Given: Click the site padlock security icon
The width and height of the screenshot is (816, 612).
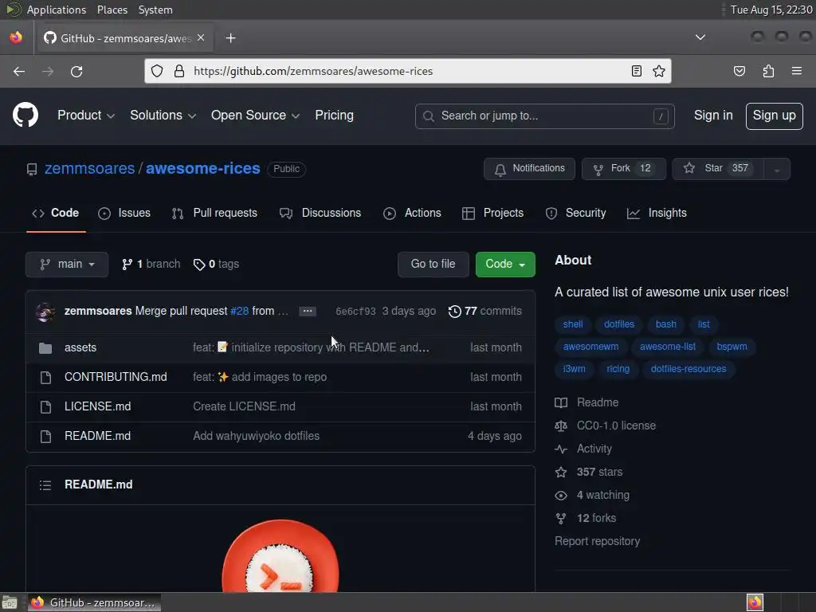Looking at the screenshot, I should [x=179, y=71].
